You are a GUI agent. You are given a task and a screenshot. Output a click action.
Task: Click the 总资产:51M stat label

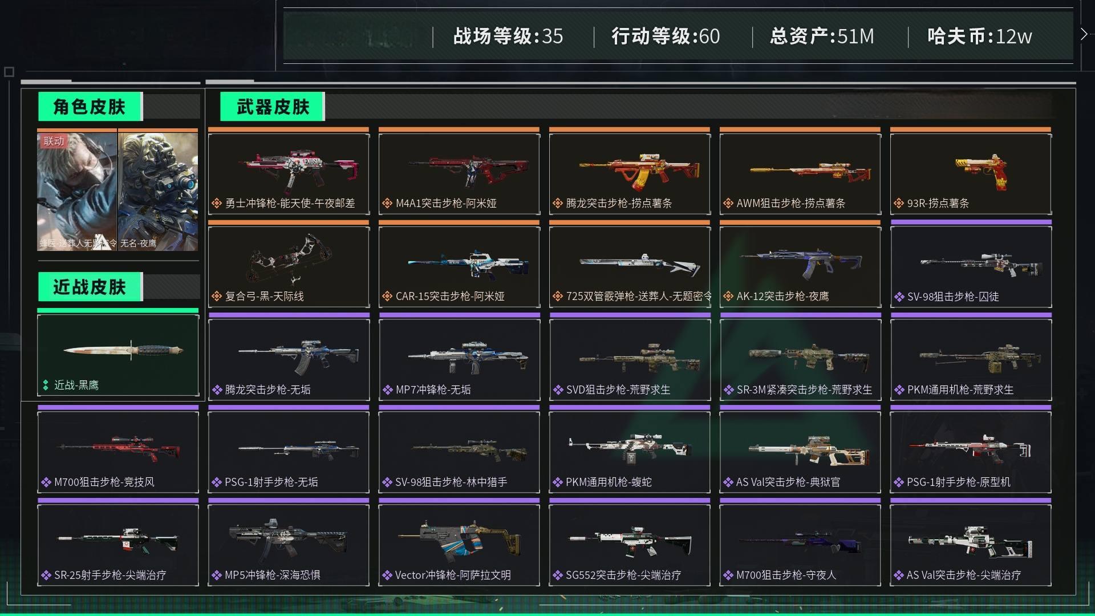[822, 36]
